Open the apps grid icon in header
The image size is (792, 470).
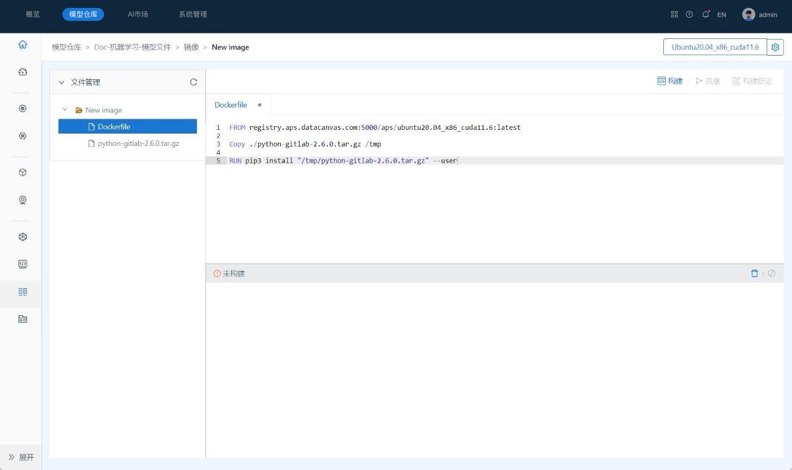pyautogui.click(x=674, y=14)
